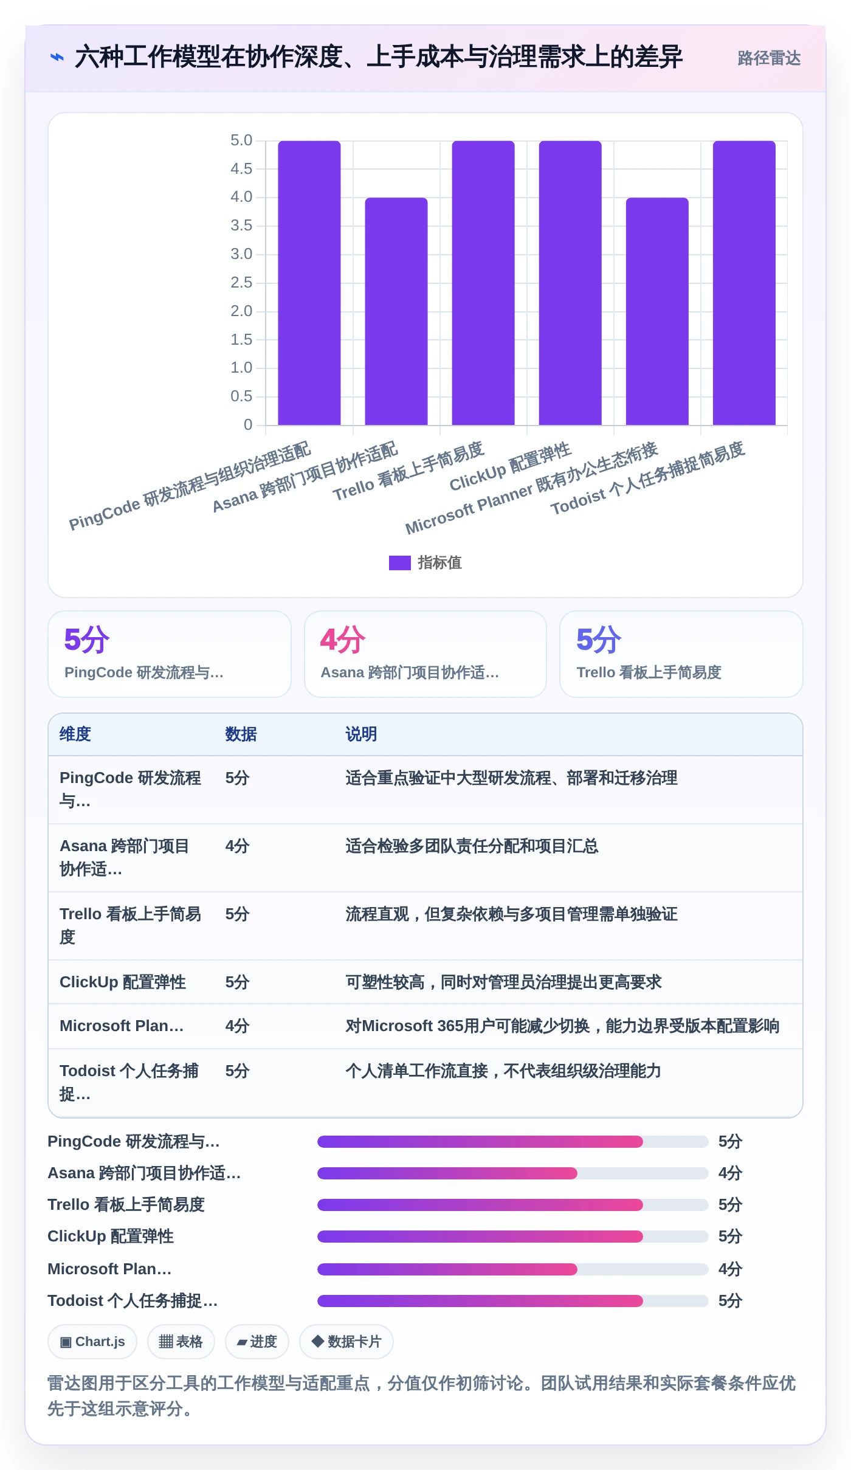851x1470 pixels.
Task: Toggle the 指标值 legend color swatch
Action: (399, 563)
